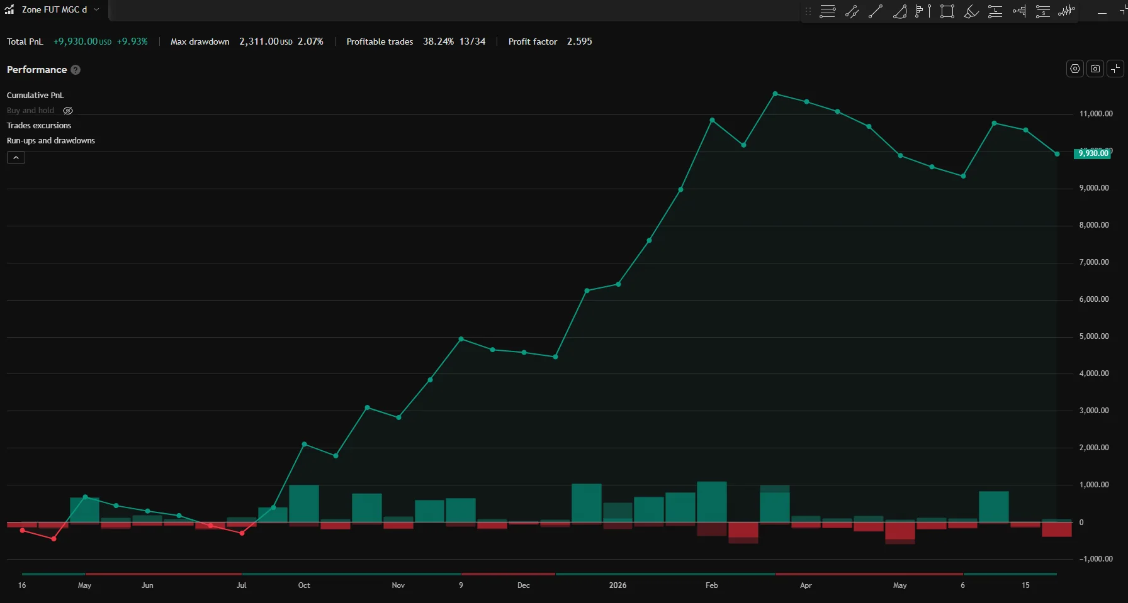
Task: Click the 11,000.00 axis label
Action: point(1096,114)
